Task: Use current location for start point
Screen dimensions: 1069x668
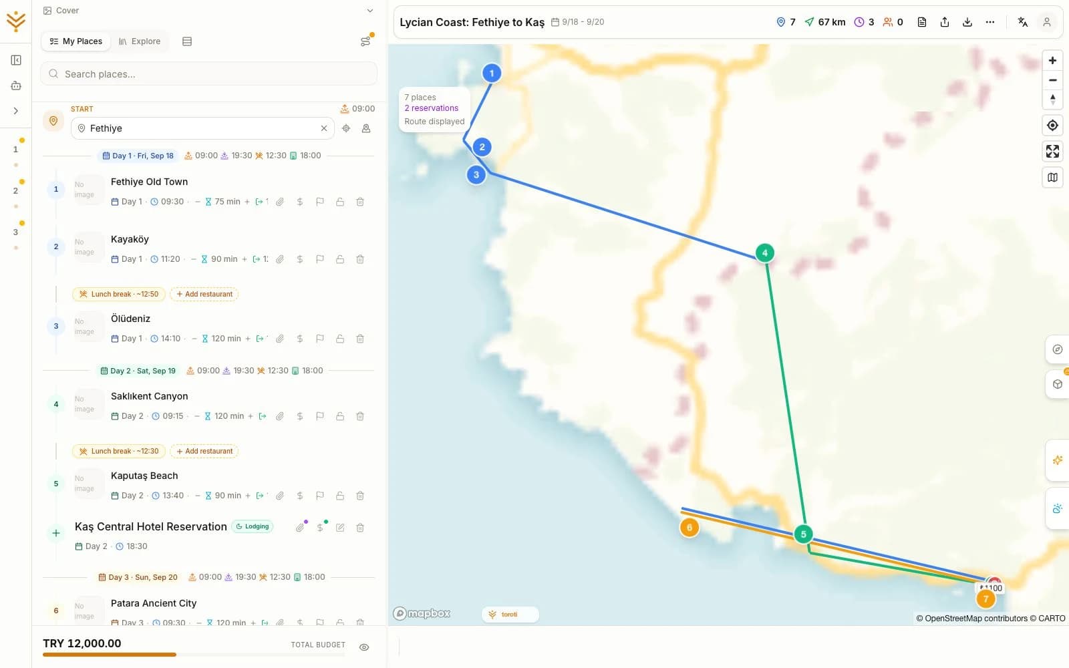Action: [x=346, y=128]
